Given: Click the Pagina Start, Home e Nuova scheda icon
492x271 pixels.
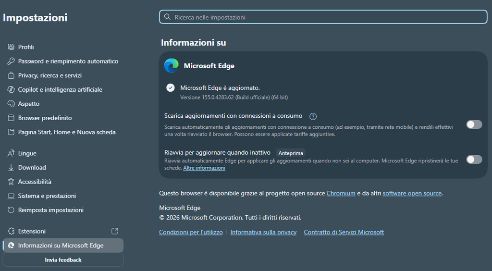Looking at the screenshot, I should [x=11, y=132].
